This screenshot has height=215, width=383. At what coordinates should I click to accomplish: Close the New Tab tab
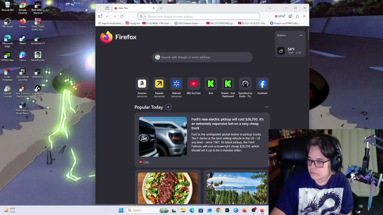click(153, 8)
